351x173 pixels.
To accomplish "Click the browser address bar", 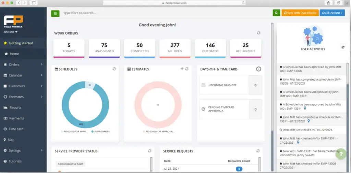I will click(174, 3).
